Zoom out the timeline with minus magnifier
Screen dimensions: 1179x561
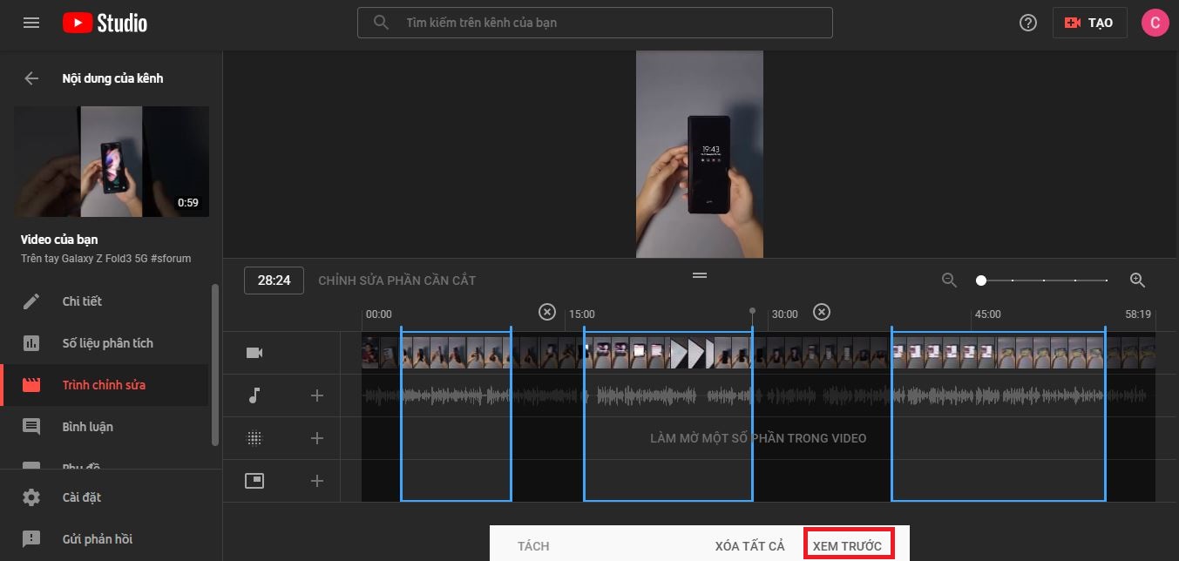click(949, 280)
